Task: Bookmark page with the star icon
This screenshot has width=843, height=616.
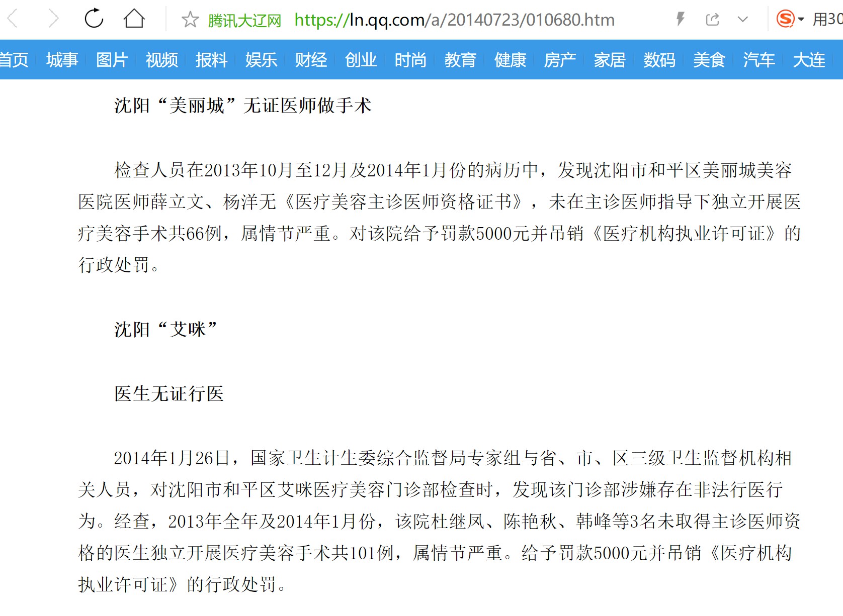Action: tap(190, 20)
